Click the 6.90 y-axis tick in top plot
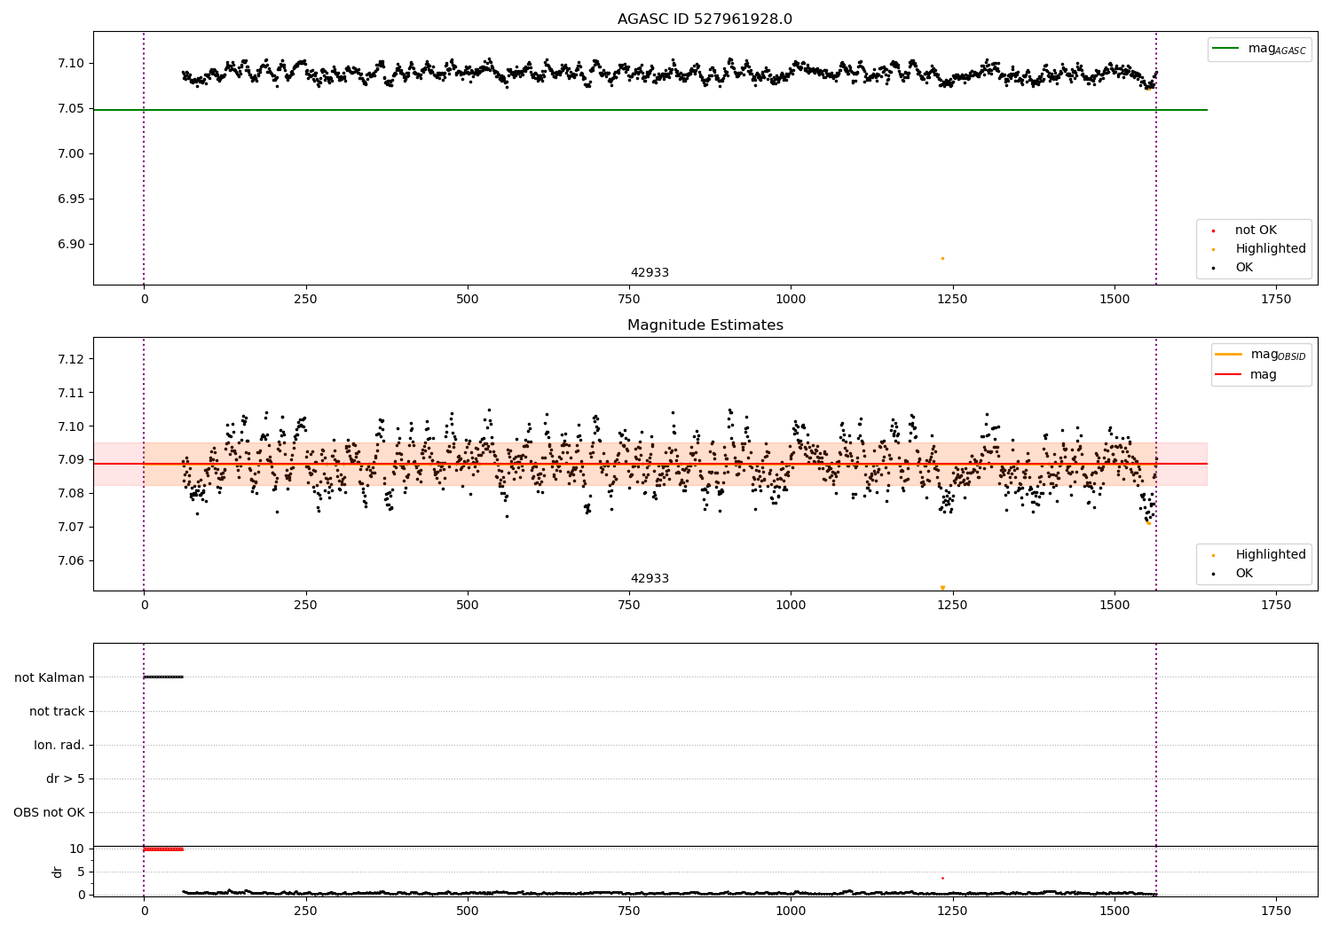The width and height of the screenshot is (1331, 931). coord(71,245)
